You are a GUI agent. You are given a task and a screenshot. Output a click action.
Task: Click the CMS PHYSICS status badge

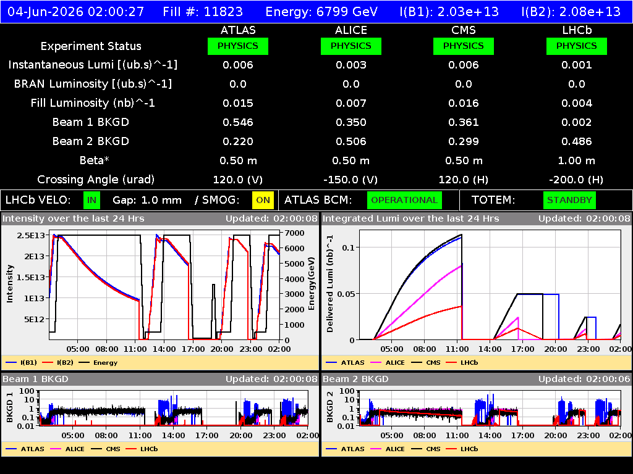coord(464,46)
